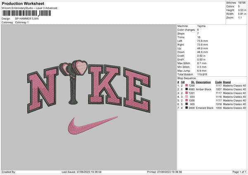248x175 pixels.
Task: Click the 'Description' column header
Action: click(x=203, y=82)
